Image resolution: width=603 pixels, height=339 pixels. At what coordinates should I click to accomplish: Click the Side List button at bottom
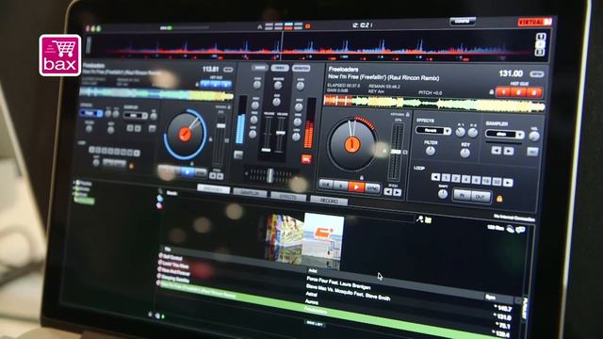[x=316, y=324]
